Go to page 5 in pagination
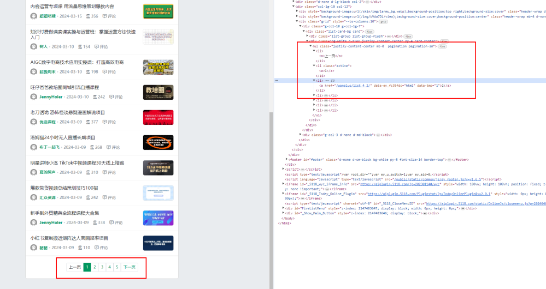The image size is (546, 289). click(x=117, y=267)
